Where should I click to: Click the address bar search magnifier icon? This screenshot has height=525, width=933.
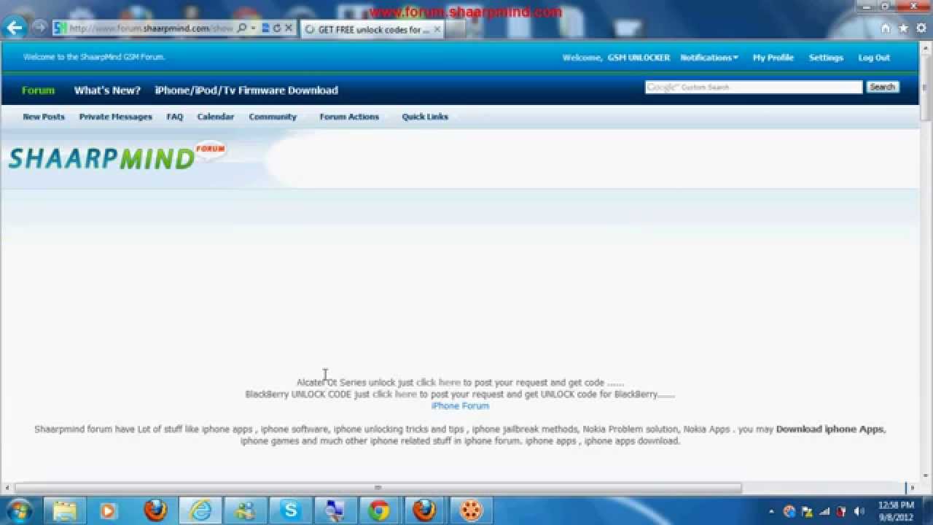[242, 28]
